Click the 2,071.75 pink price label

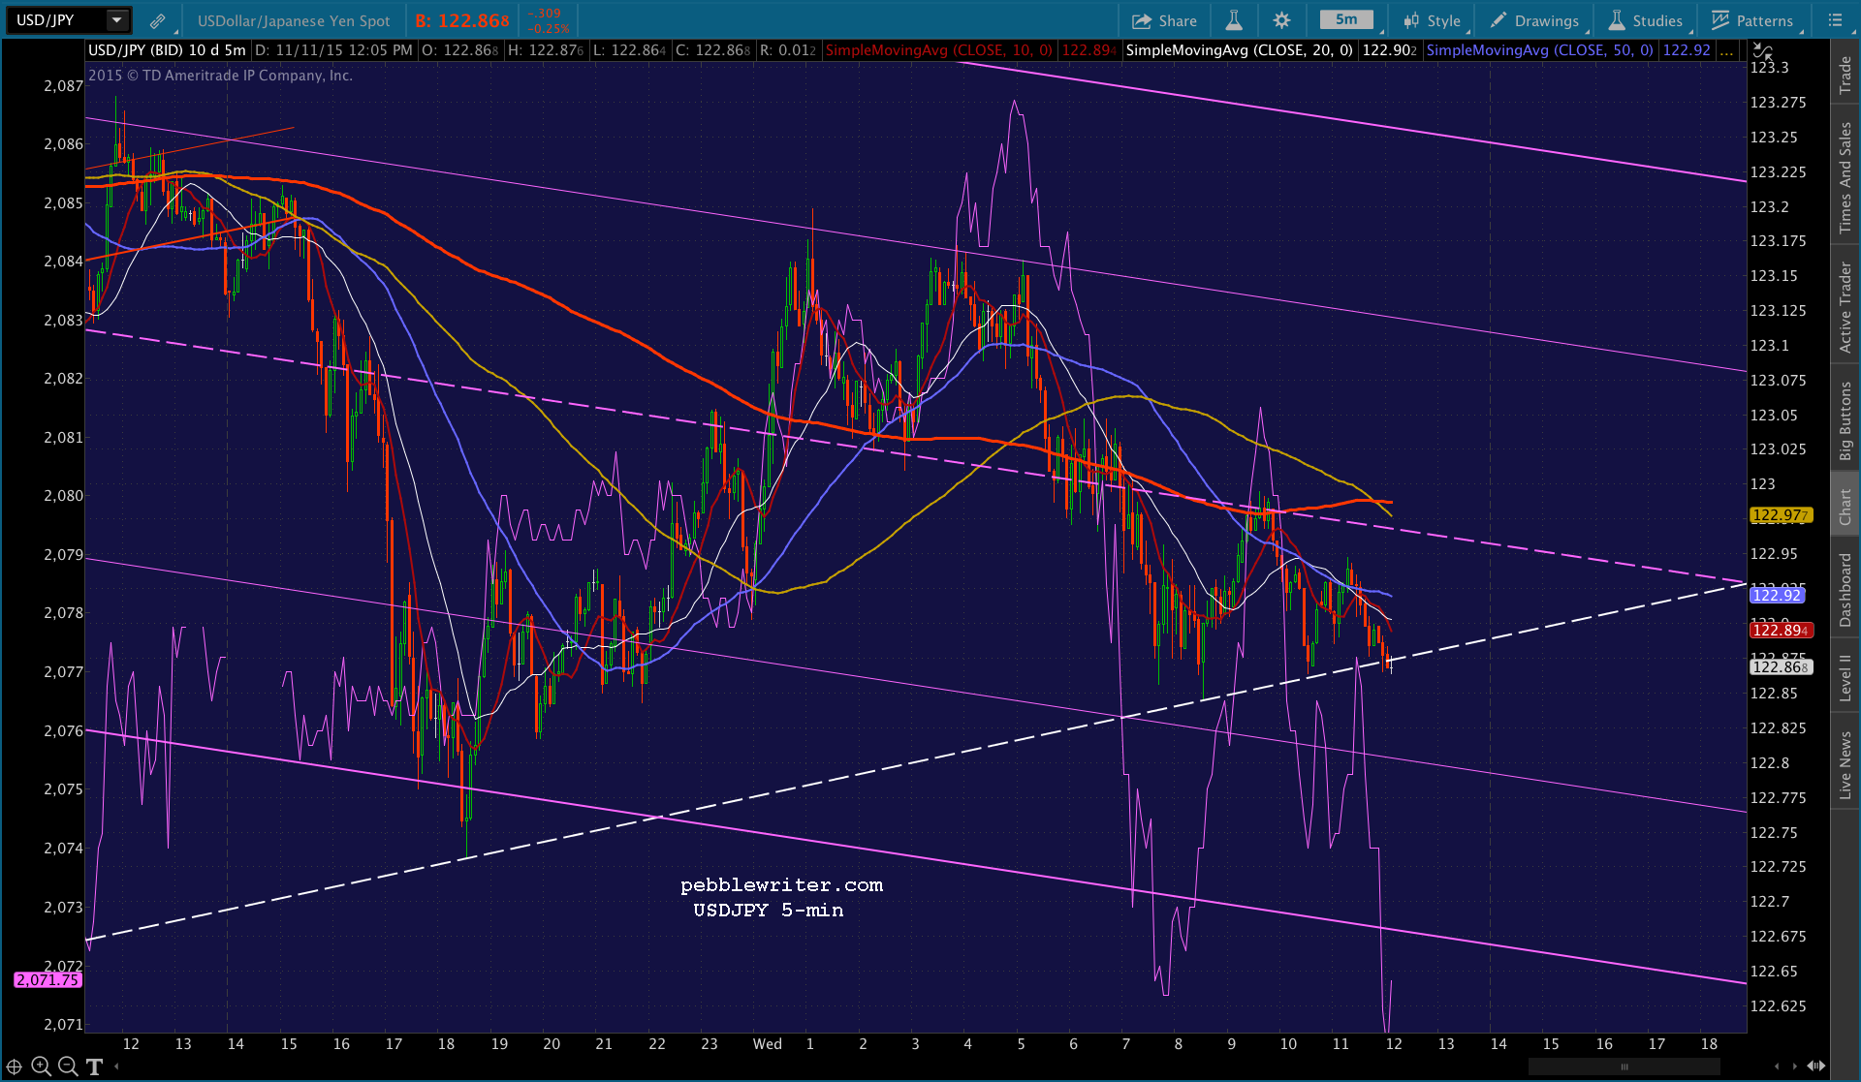tap(47, 980)
